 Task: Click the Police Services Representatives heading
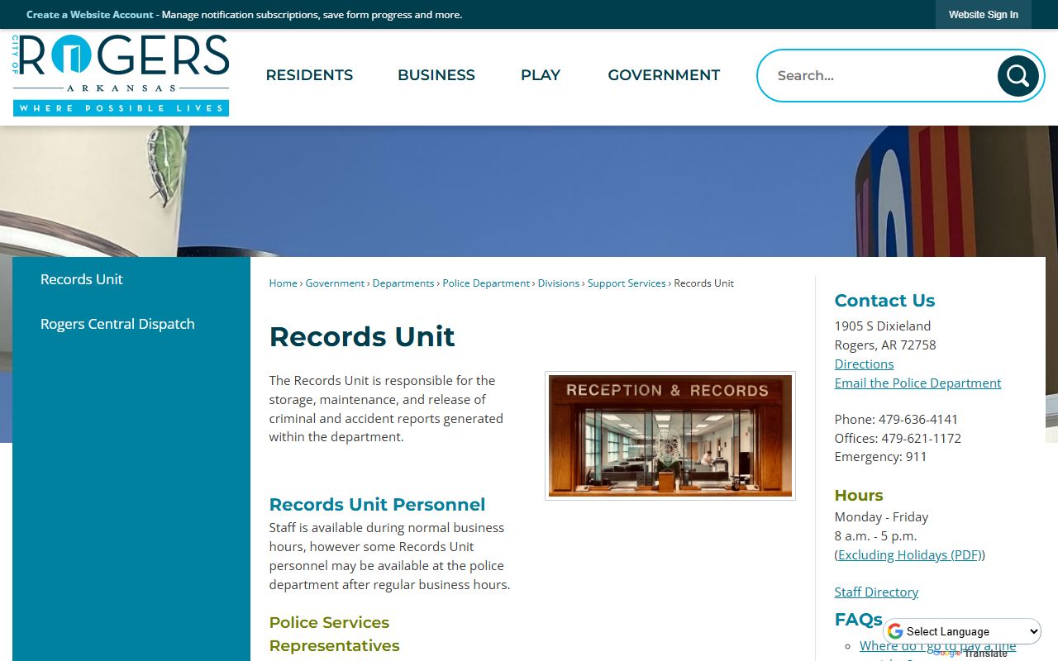pyautogui.click(x=334, y=634)
